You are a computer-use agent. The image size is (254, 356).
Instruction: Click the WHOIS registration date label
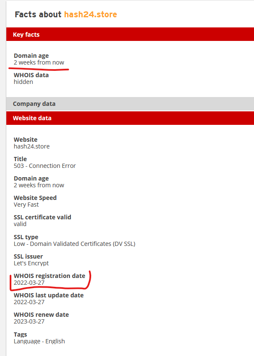click(49, 276)
